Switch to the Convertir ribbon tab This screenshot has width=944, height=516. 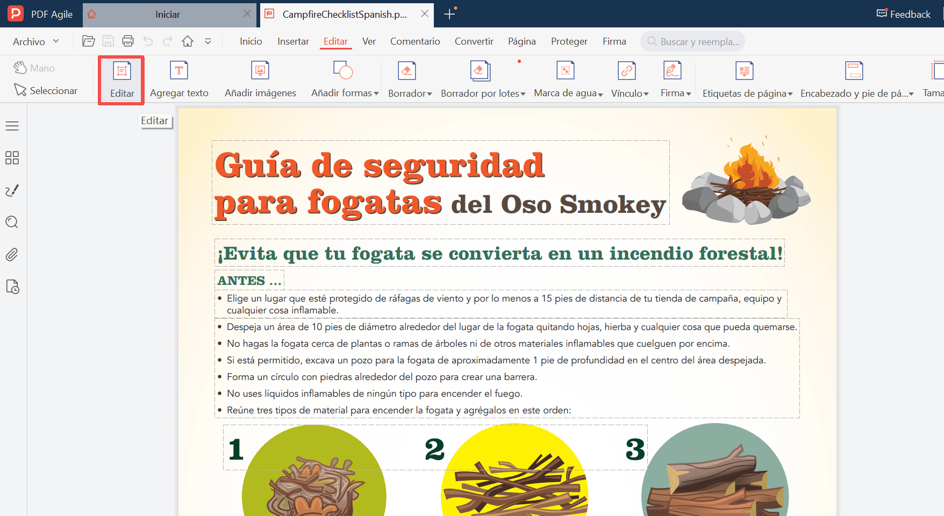(474, 41)
